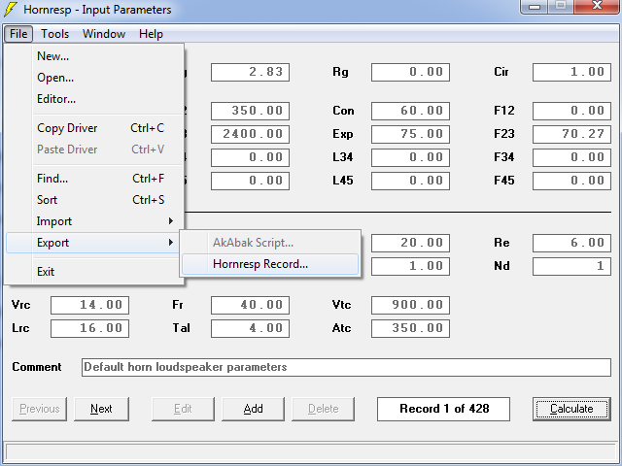This screenshot has width=622, height=466.
Task: Click the Con label
Action: [343, 111]
